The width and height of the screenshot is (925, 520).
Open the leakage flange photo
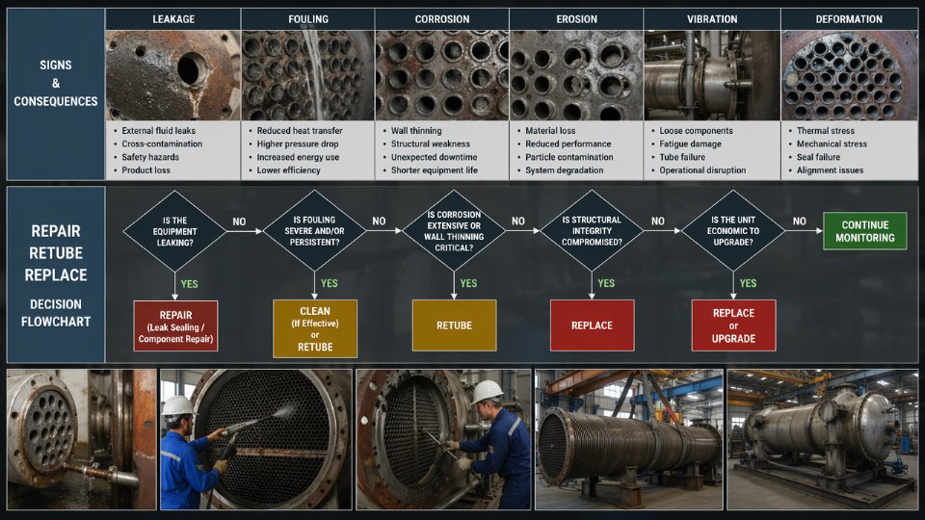pyautogui.click(x=173, y=75)
